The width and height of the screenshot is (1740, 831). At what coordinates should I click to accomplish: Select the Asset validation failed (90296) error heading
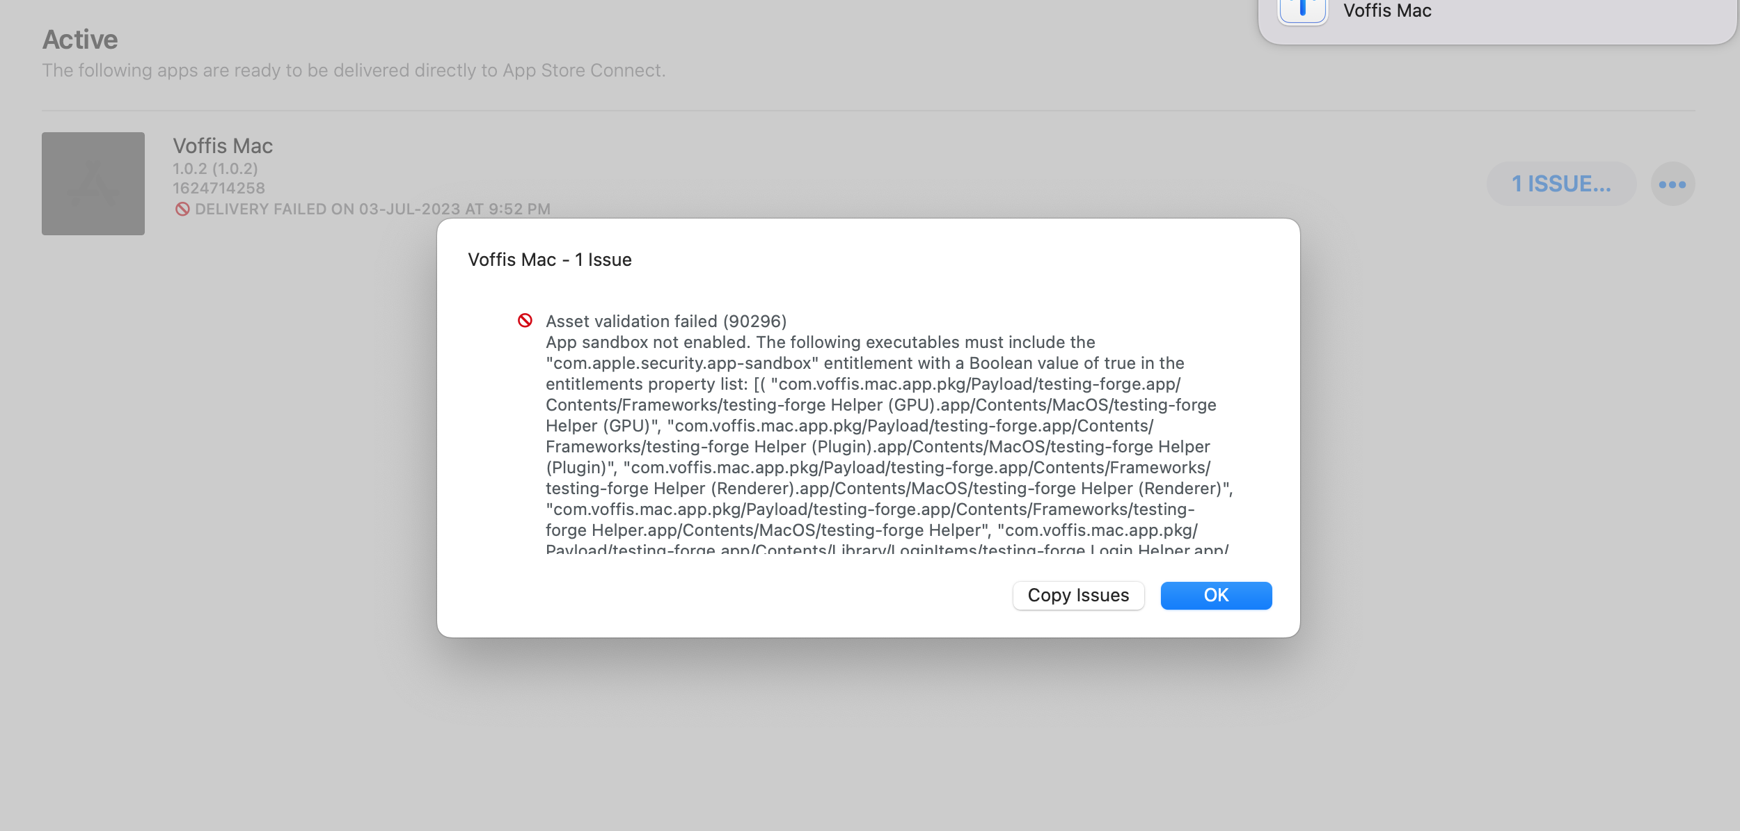coord(665,321)
